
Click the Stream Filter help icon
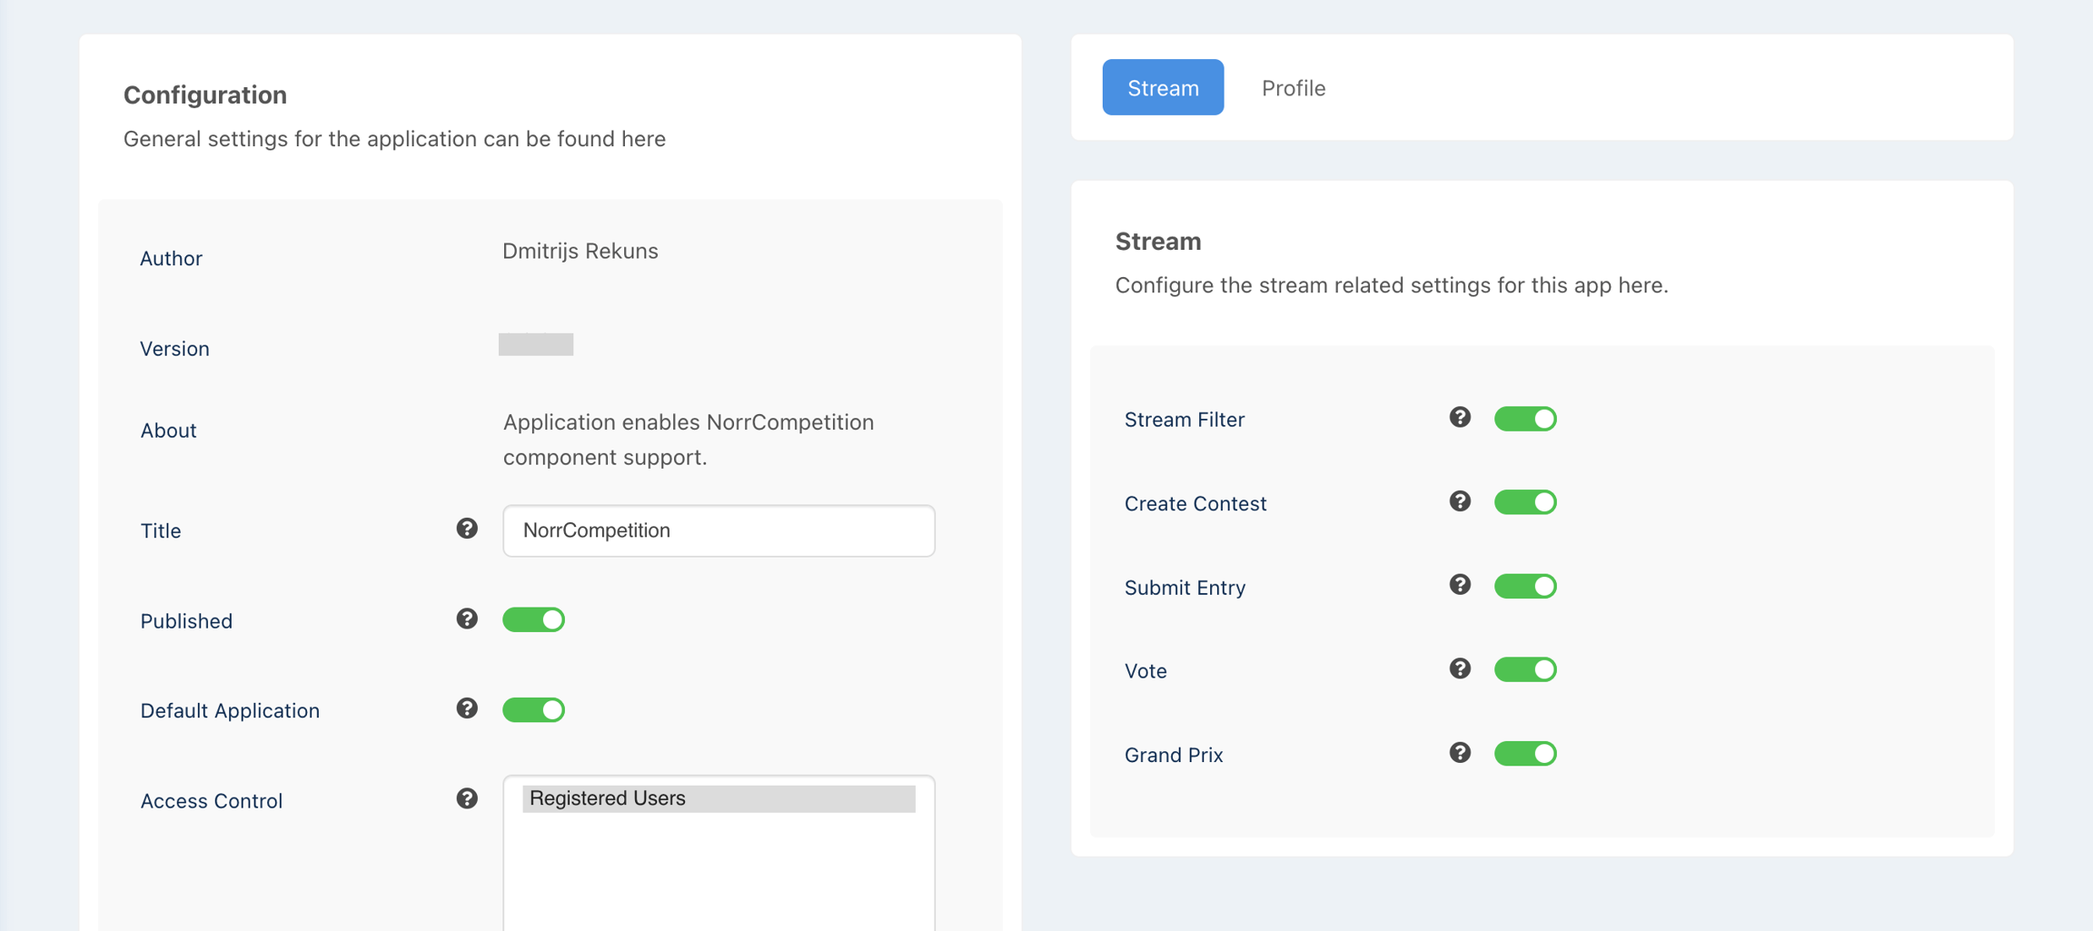(x=1460, y=418)
